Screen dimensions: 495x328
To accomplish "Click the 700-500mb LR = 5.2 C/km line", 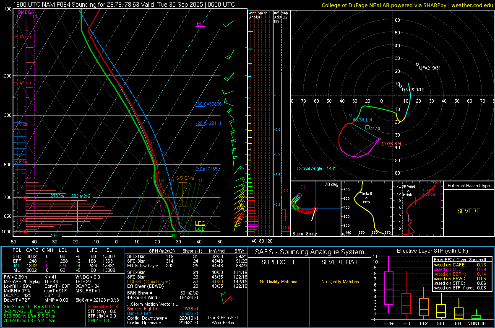I will (x=29, y=321).
